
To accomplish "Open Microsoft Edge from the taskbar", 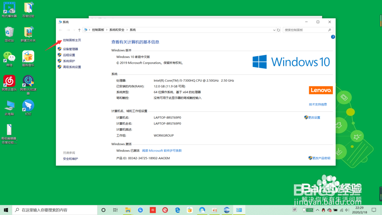I will coord(177,210).
